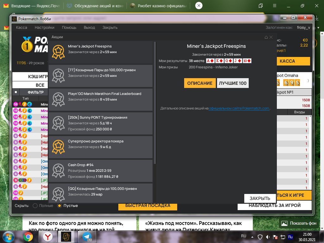Show hidden tray icons arrow

pyautogui.click(x=252, y=237)
